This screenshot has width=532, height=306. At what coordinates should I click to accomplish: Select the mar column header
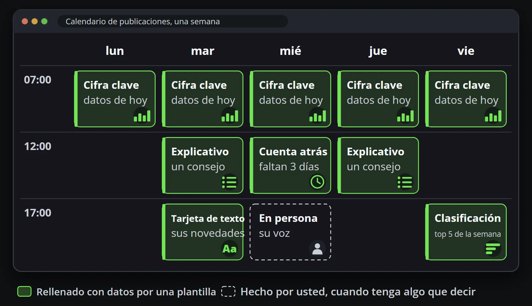(202, 51)
